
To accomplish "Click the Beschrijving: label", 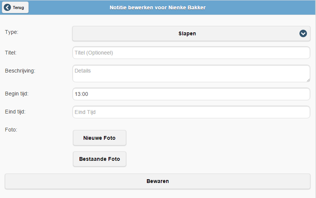I will [20, 71].
